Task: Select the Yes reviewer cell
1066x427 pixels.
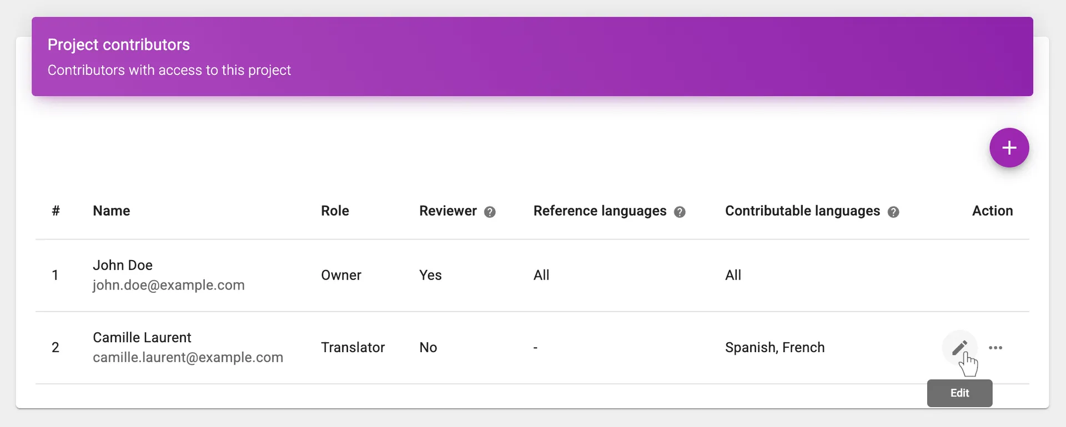Action: coord(430,275)
